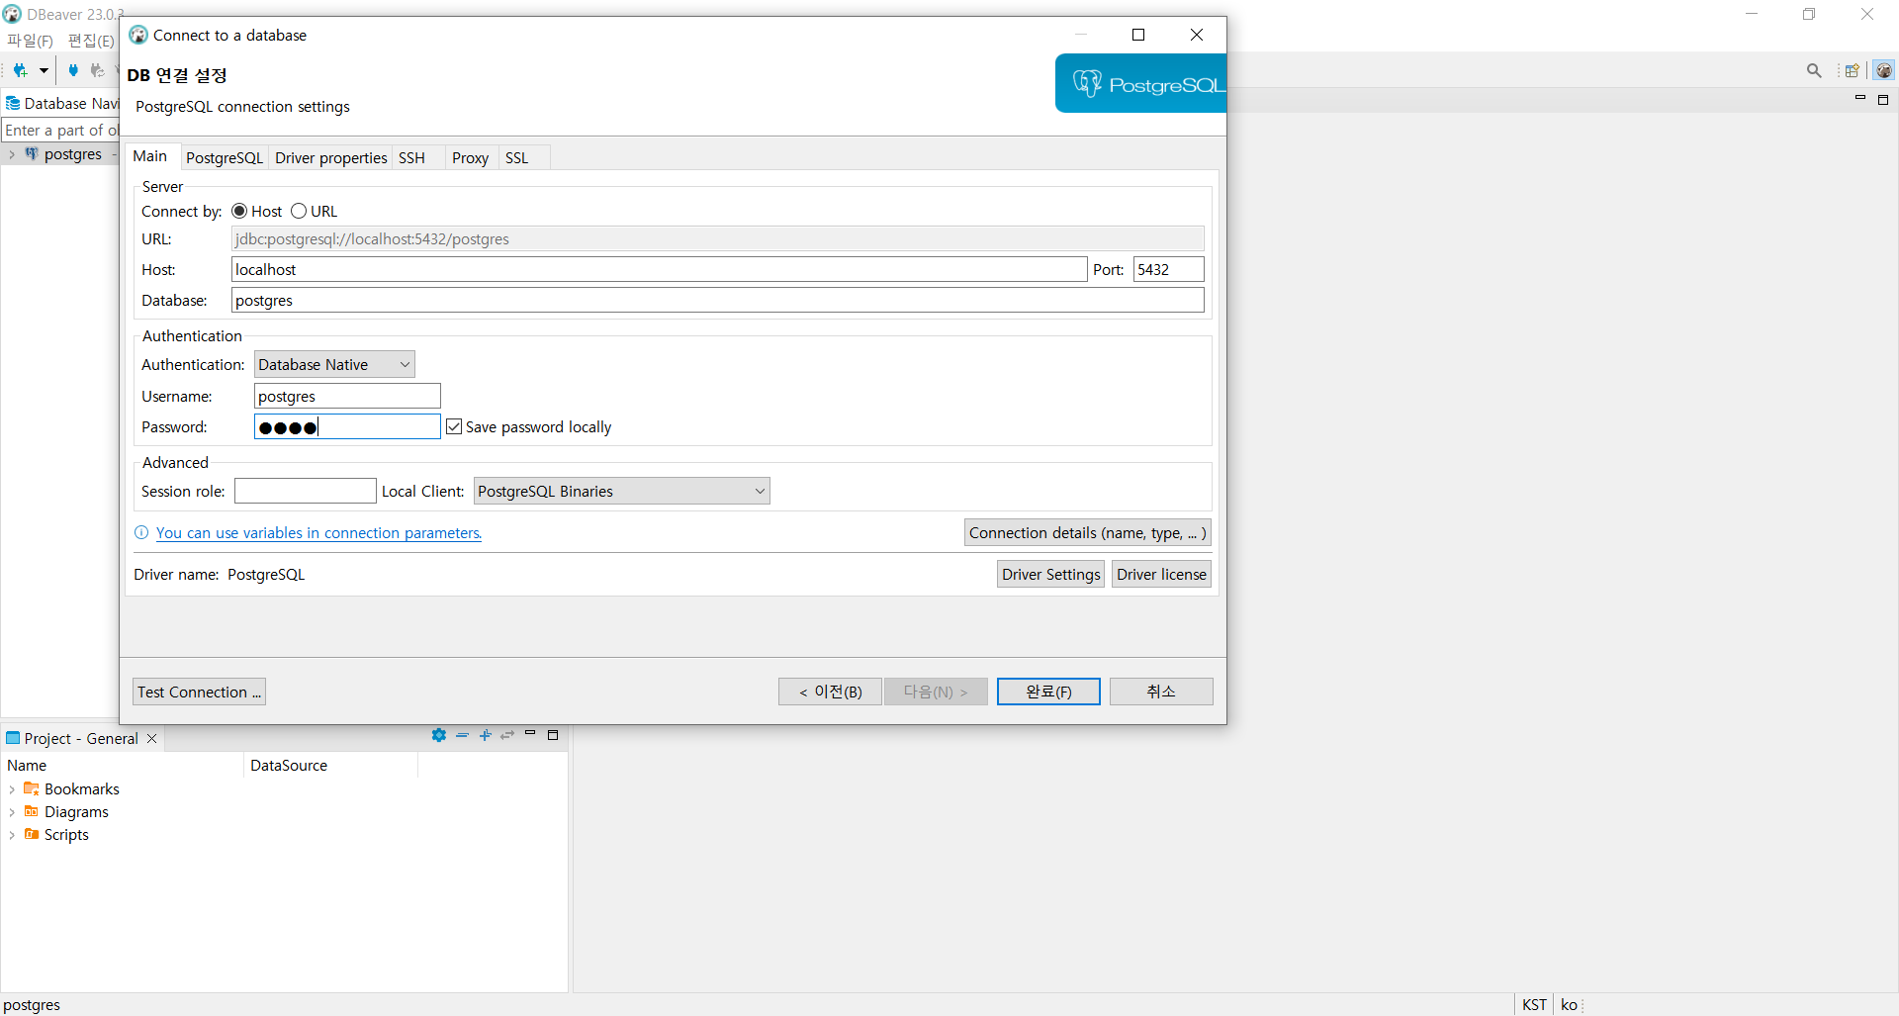Click the Driver license button
The image size is (1899, 1016).
[x=1161, y=574]
